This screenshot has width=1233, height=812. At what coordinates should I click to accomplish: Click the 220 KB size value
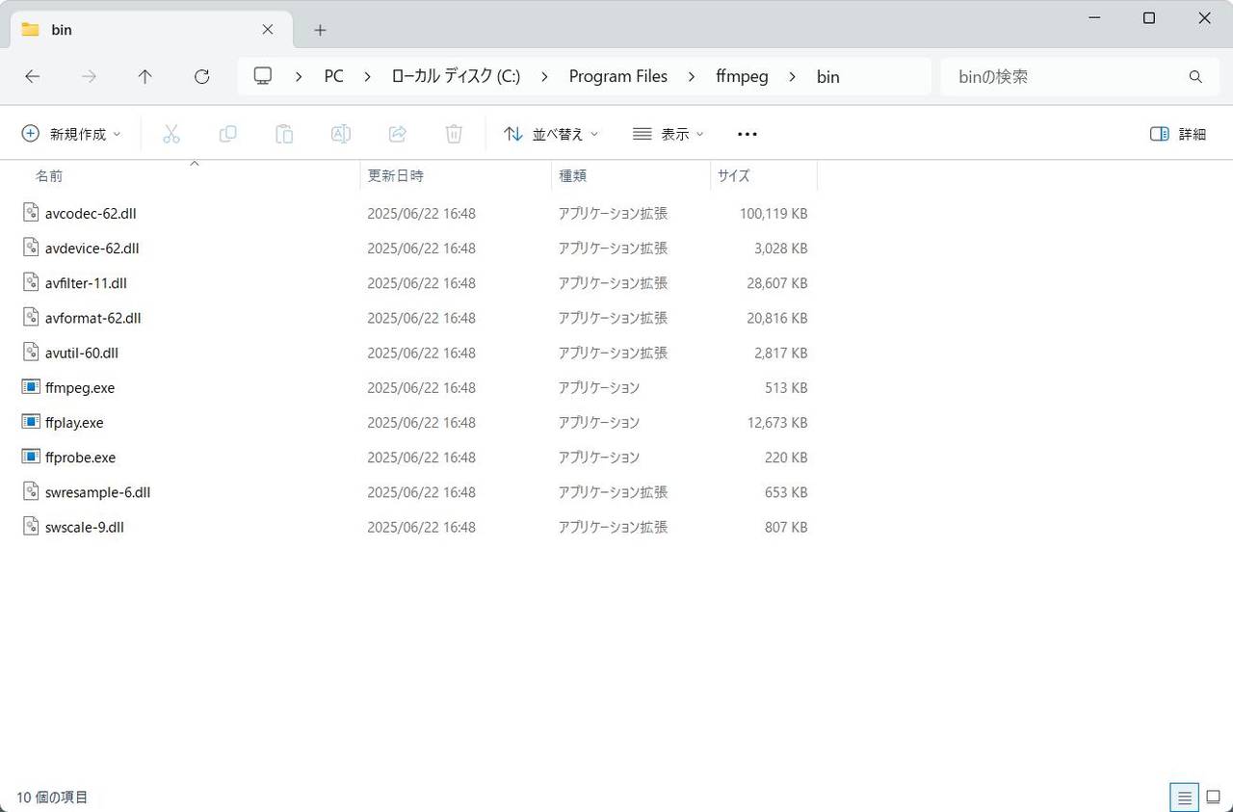point(786,457)
